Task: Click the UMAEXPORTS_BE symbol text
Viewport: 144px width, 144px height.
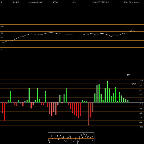Action: (x=101, y=2)
